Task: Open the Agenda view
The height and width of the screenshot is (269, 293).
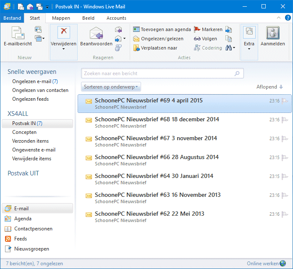Action: tap(18, 219)
